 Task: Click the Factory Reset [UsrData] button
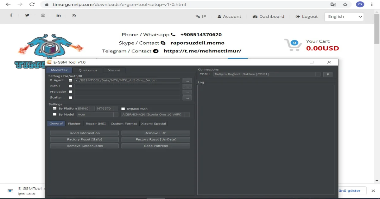pyautogui.click(x=155, y=139)
